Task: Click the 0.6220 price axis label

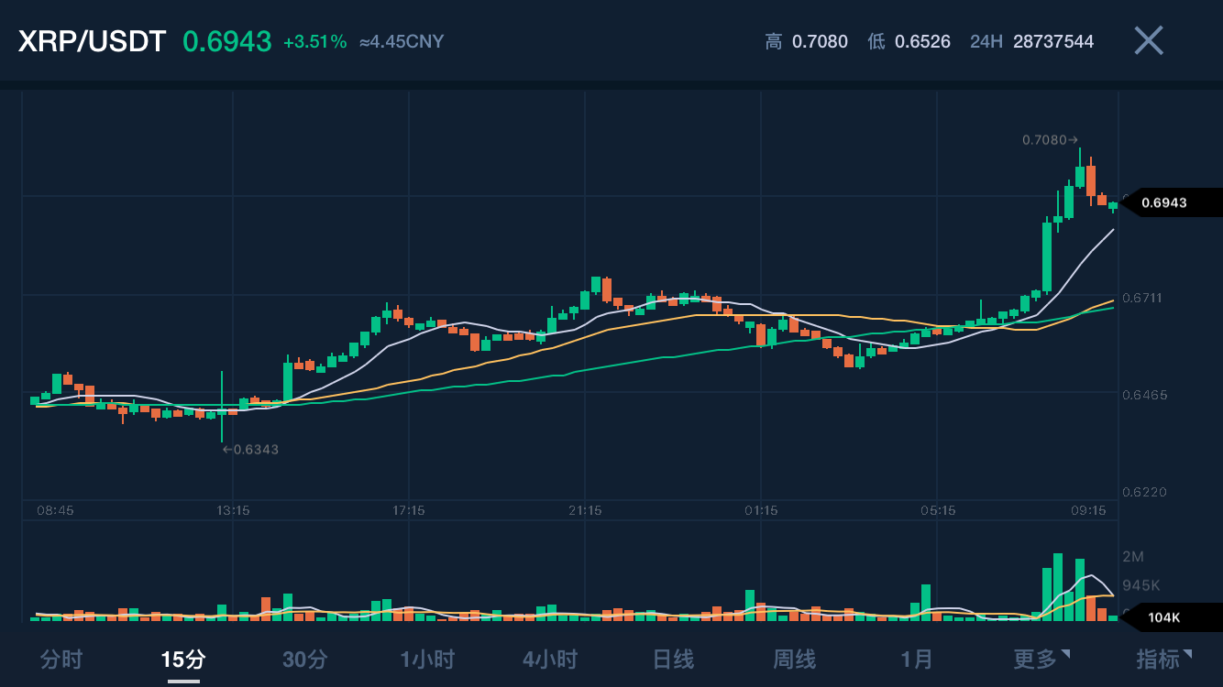Action: pos(1145,493)
